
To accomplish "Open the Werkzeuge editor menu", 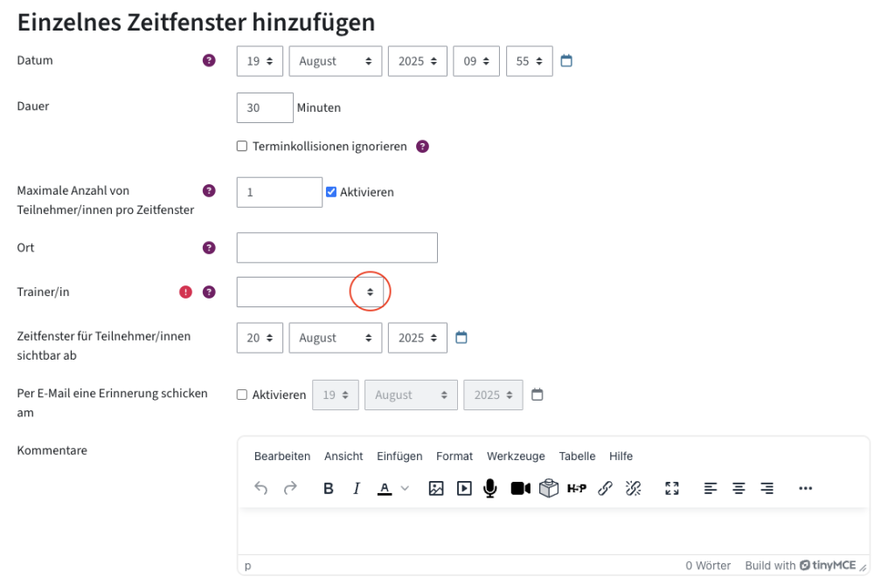I will [516, 457].
